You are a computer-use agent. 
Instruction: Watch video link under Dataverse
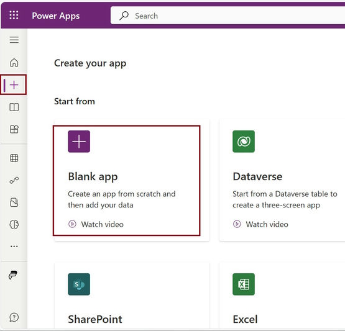(x=267, y=224)
